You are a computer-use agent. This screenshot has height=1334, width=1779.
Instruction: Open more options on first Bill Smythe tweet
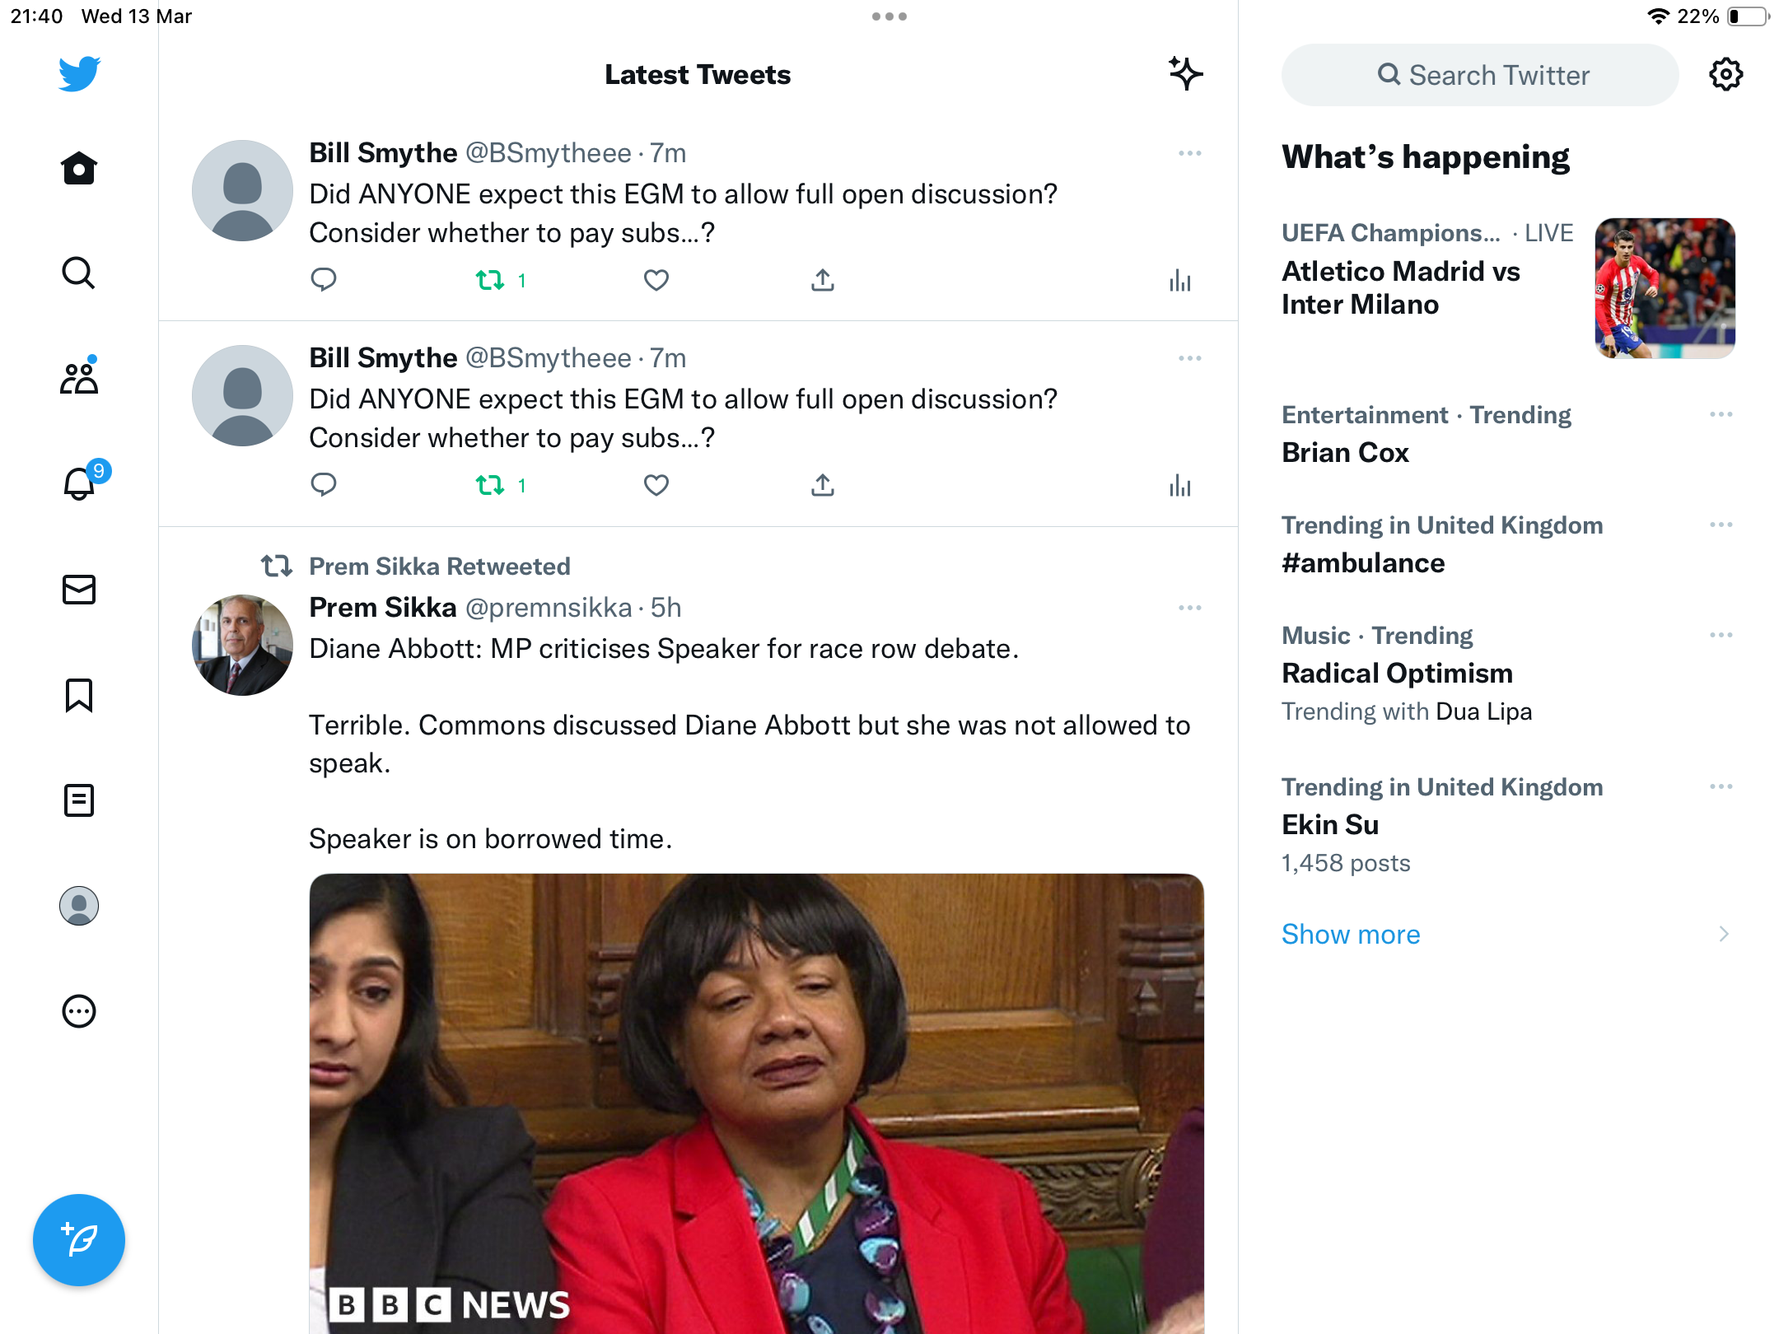[1190, 153]
